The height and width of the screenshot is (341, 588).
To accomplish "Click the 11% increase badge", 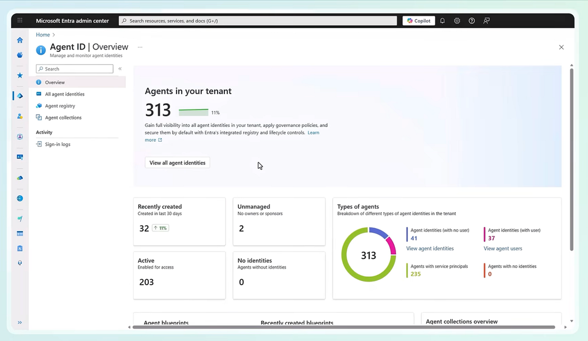I will (x=160, y=228).
